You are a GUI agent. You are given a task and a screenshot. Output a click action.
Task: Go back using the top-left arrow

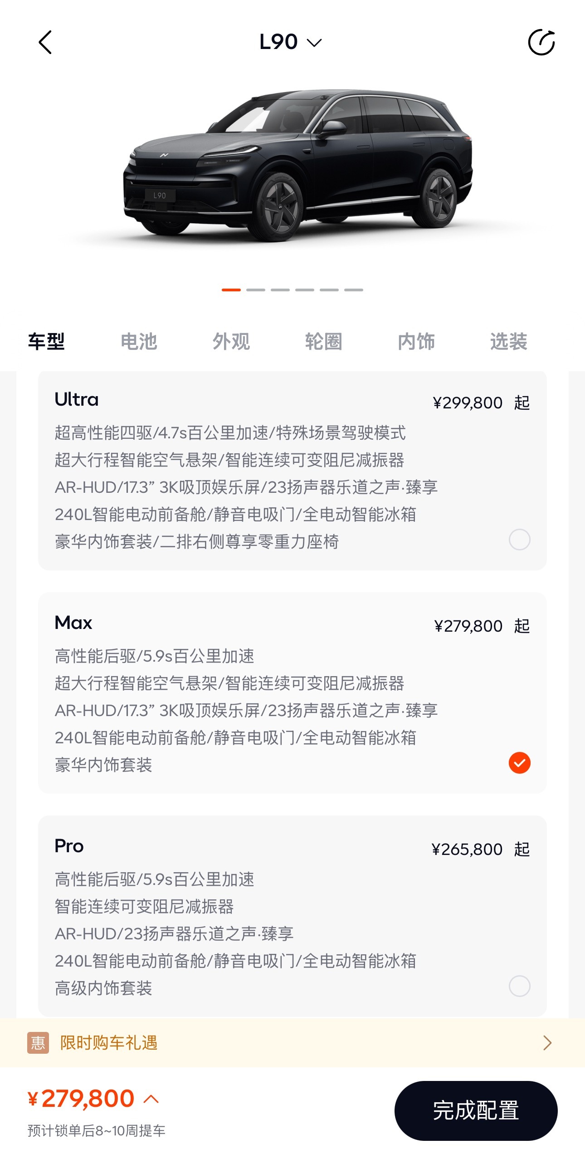pyautogui.click(x=45, y=42)
